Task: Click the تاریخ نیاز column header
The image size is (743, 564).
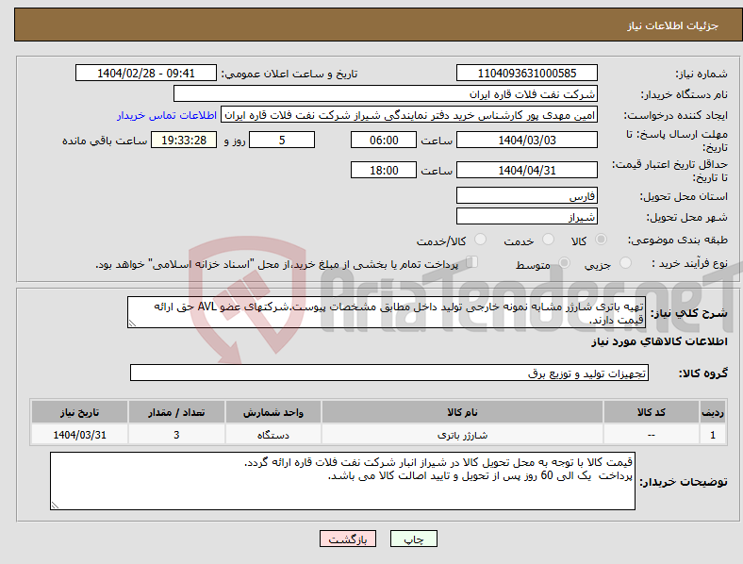Action: coord(79,412)
